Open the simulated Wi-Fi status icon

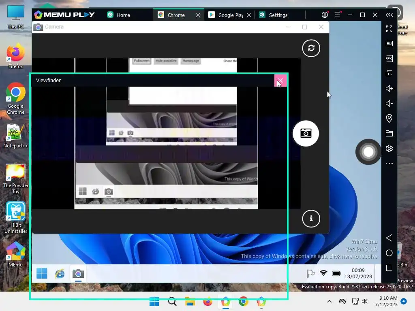click(x=323, y=273)
